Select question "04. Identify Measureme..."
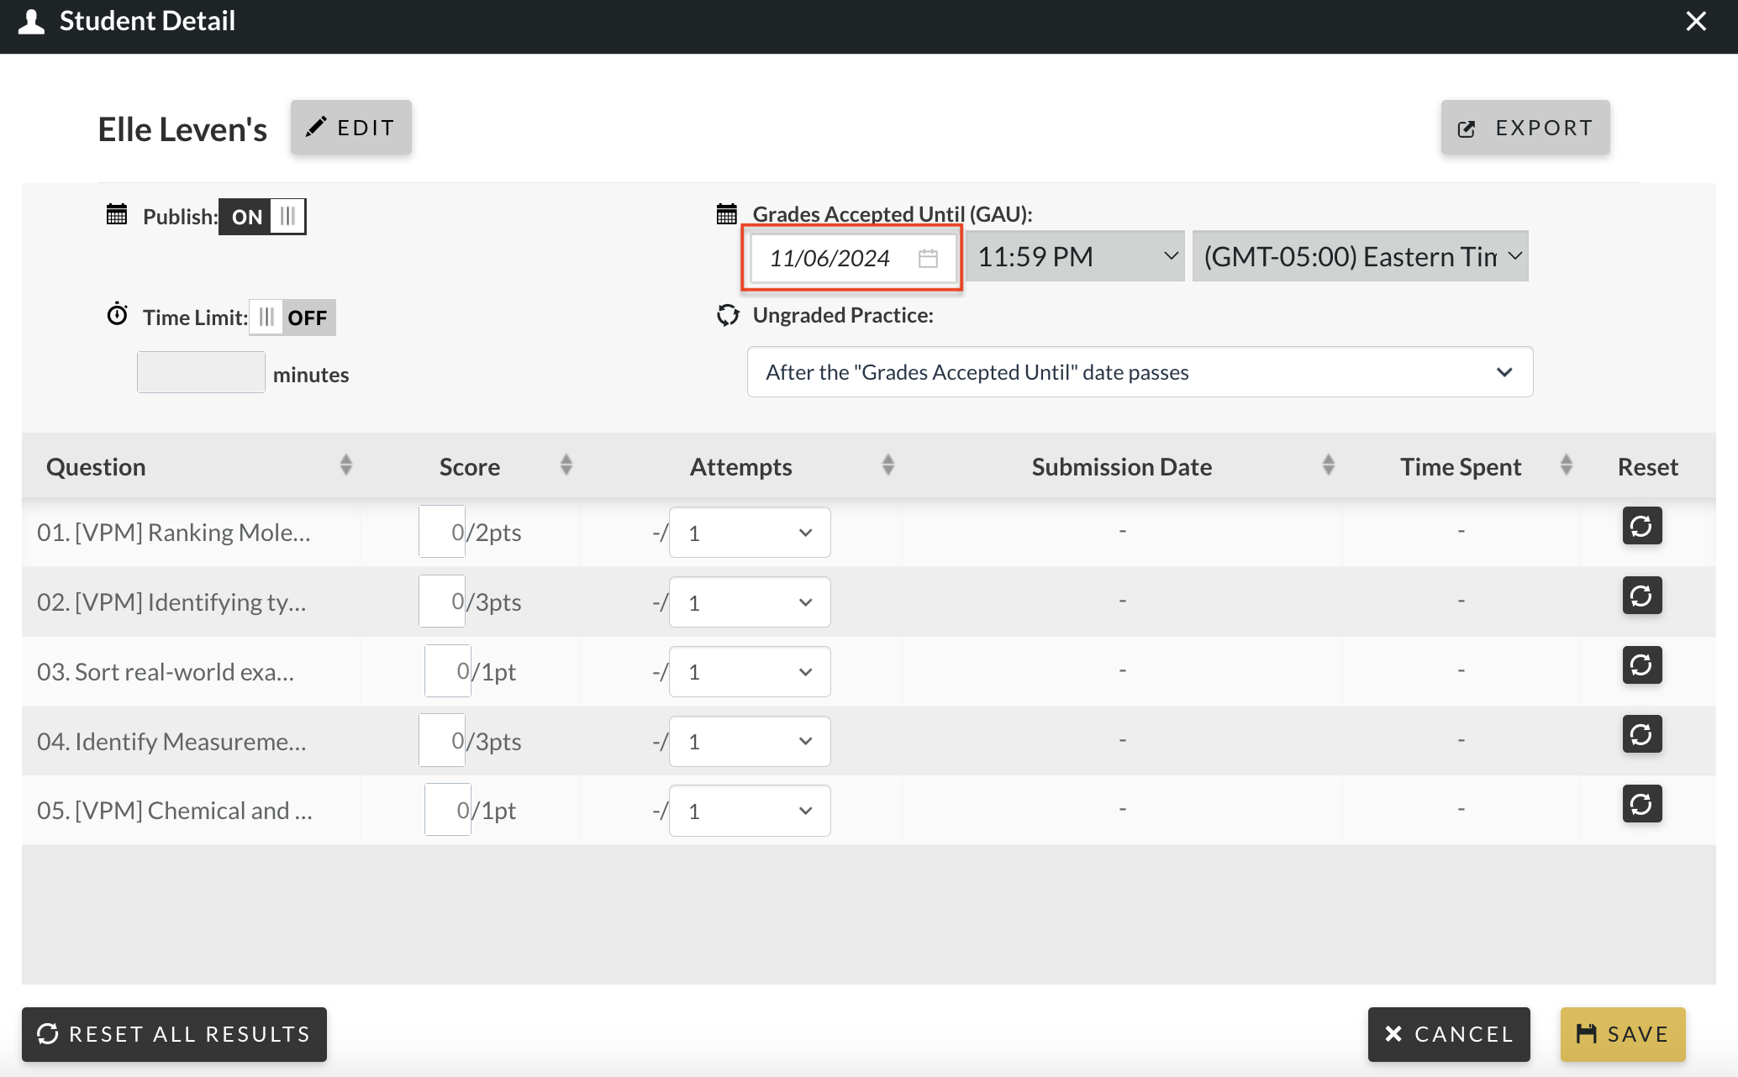 click(x=171, y=742)
